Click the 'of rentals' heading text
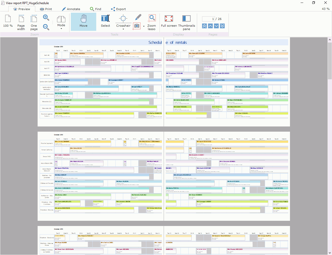 click(x=178, y=42)
